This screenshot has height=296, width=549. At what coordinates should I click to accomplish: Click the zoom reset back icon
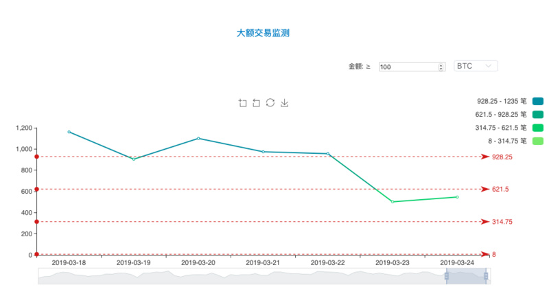tap(256, 102)
